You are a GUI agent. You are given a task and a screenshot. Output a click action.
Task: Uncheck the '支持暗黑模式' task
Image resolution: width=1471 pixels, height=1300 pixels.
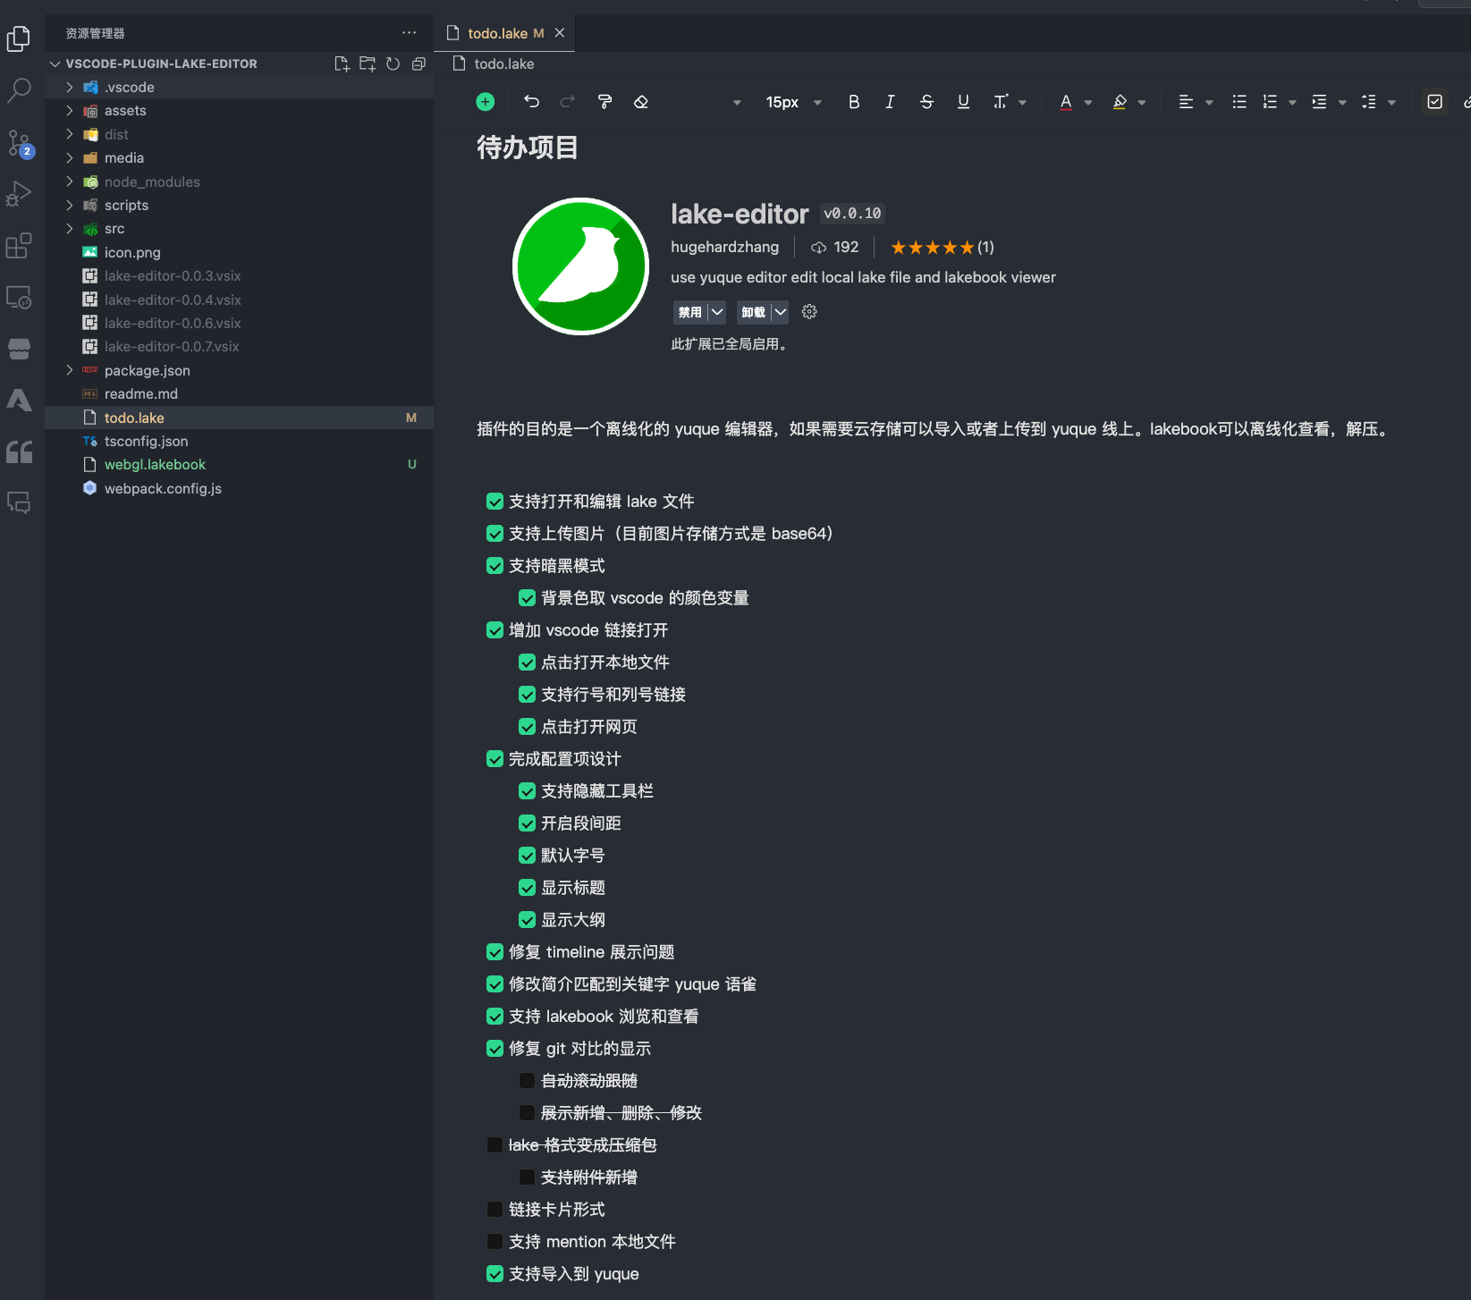tap(495, 566)
